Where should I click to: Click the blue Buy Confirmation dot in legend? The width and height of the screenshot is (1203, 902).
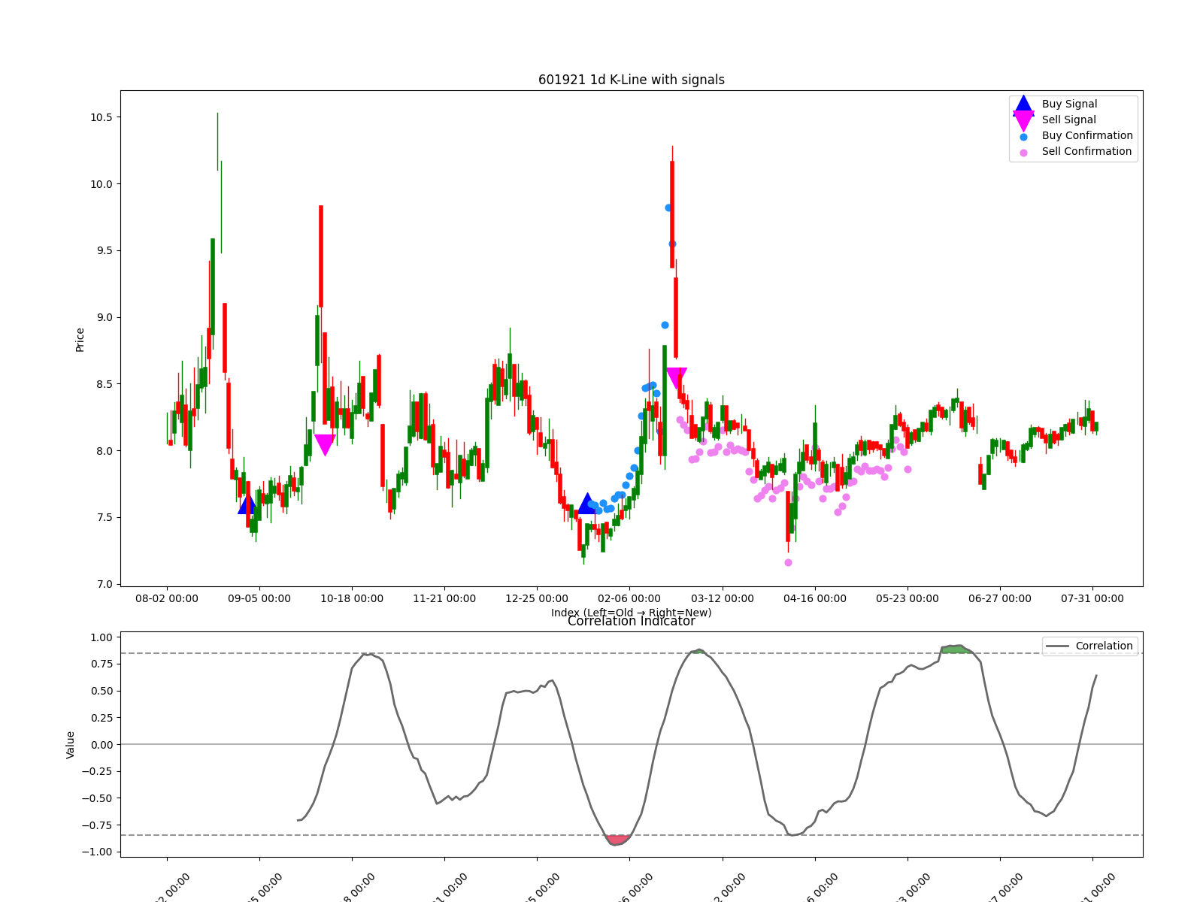pos(1023,137)
